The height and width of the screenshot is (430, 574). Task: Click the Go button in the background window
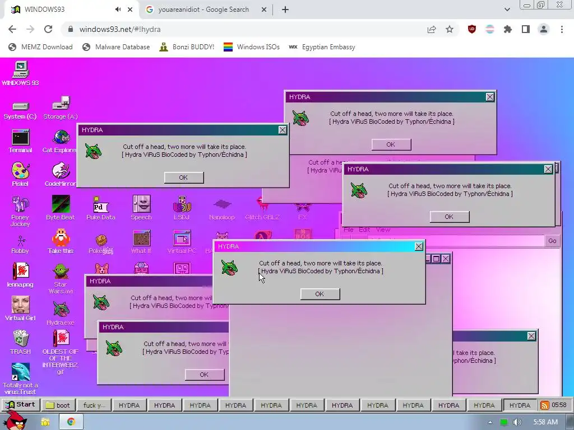(x=552, y=241)
